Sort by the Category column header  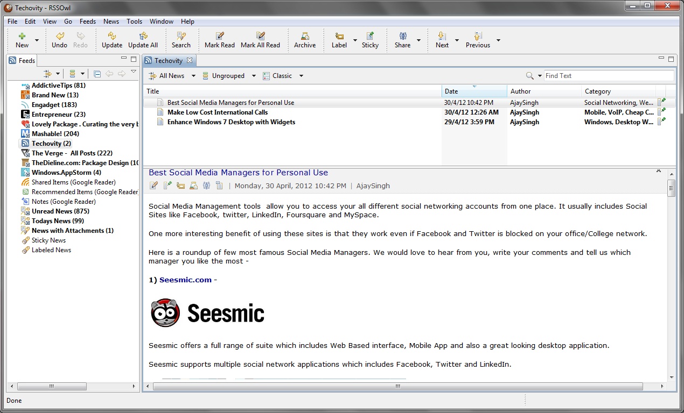tap(619, 91)
